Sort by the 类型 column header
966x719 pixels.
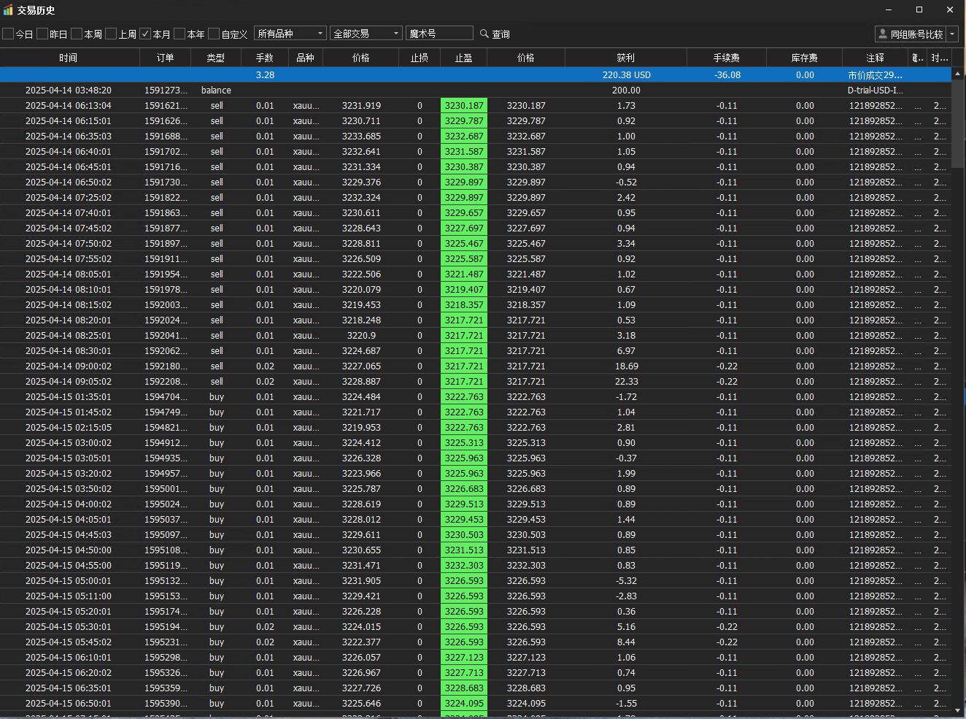[x=216, y=58]
